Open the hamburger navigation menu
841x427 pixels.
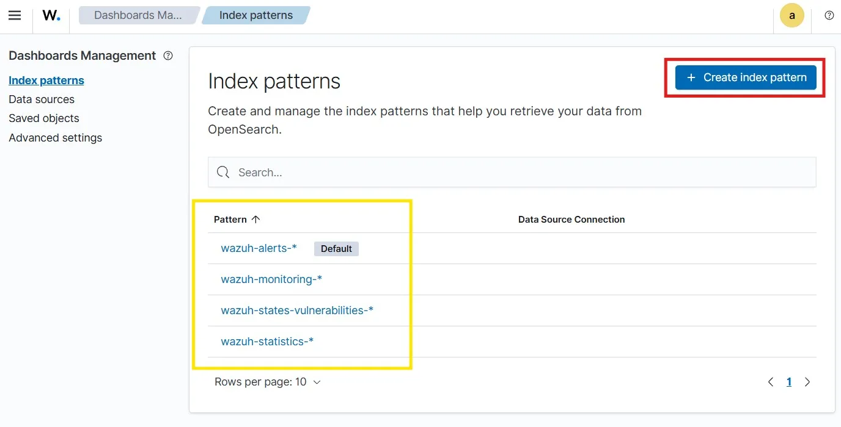[x=15, y=15]
